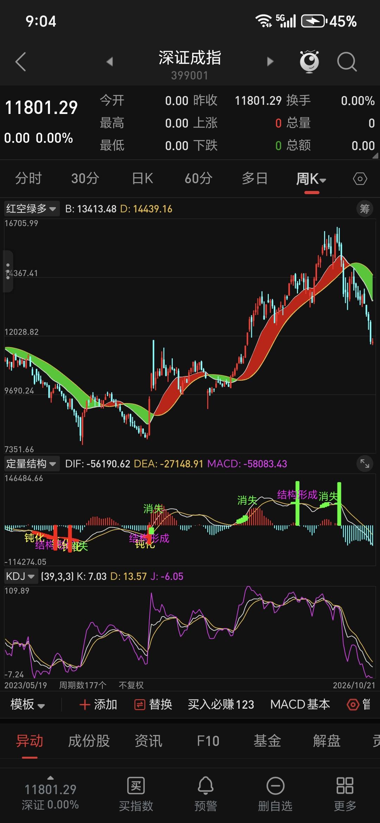Open the side drawer handle with dots
380x823 pixels.
pos(8,272)
